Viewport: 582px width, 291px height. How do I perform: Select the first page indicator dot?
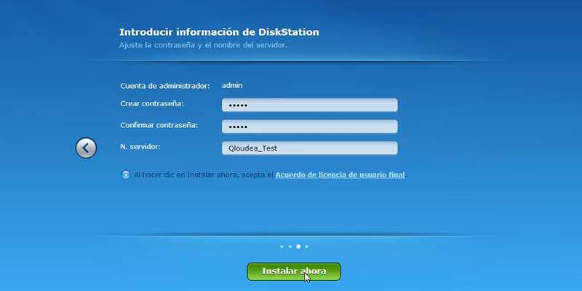click(x=282, y=247)
